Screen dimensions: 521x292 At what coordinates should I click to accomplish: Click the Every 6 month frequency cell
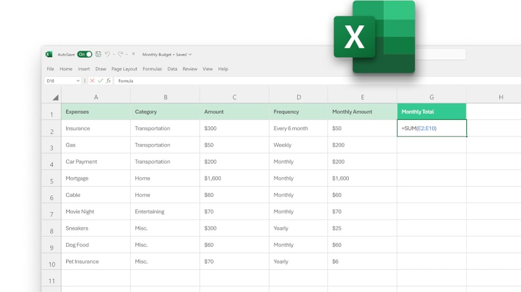pos(299,128)
